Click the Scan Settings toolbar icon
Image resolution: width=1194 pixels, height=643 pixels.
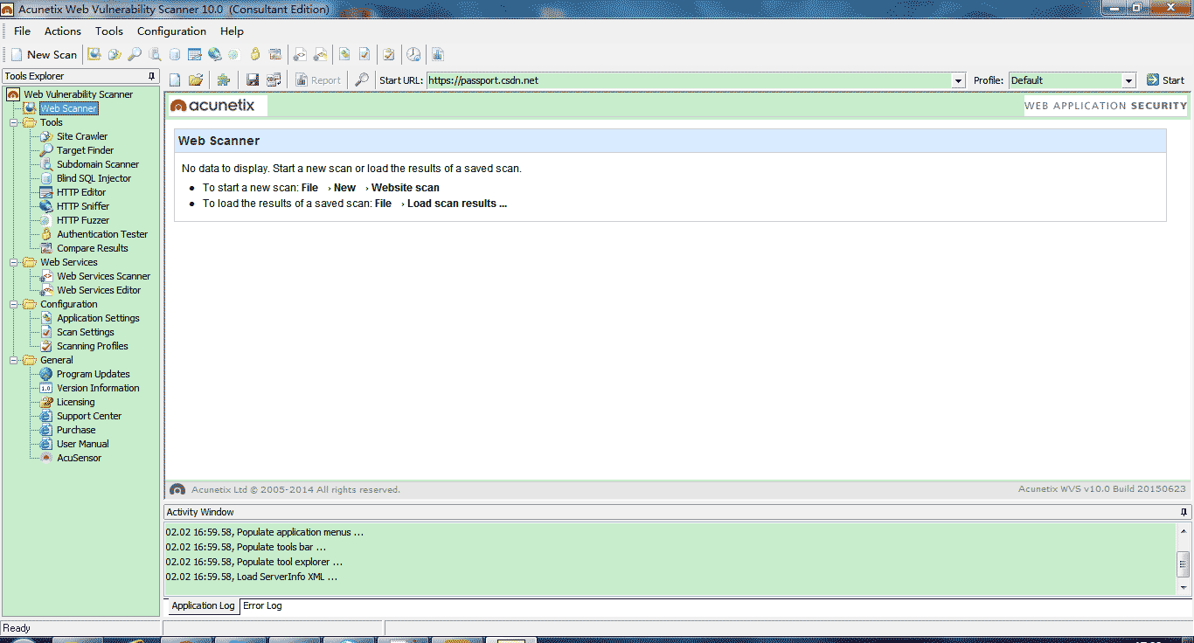click(364, 54)
